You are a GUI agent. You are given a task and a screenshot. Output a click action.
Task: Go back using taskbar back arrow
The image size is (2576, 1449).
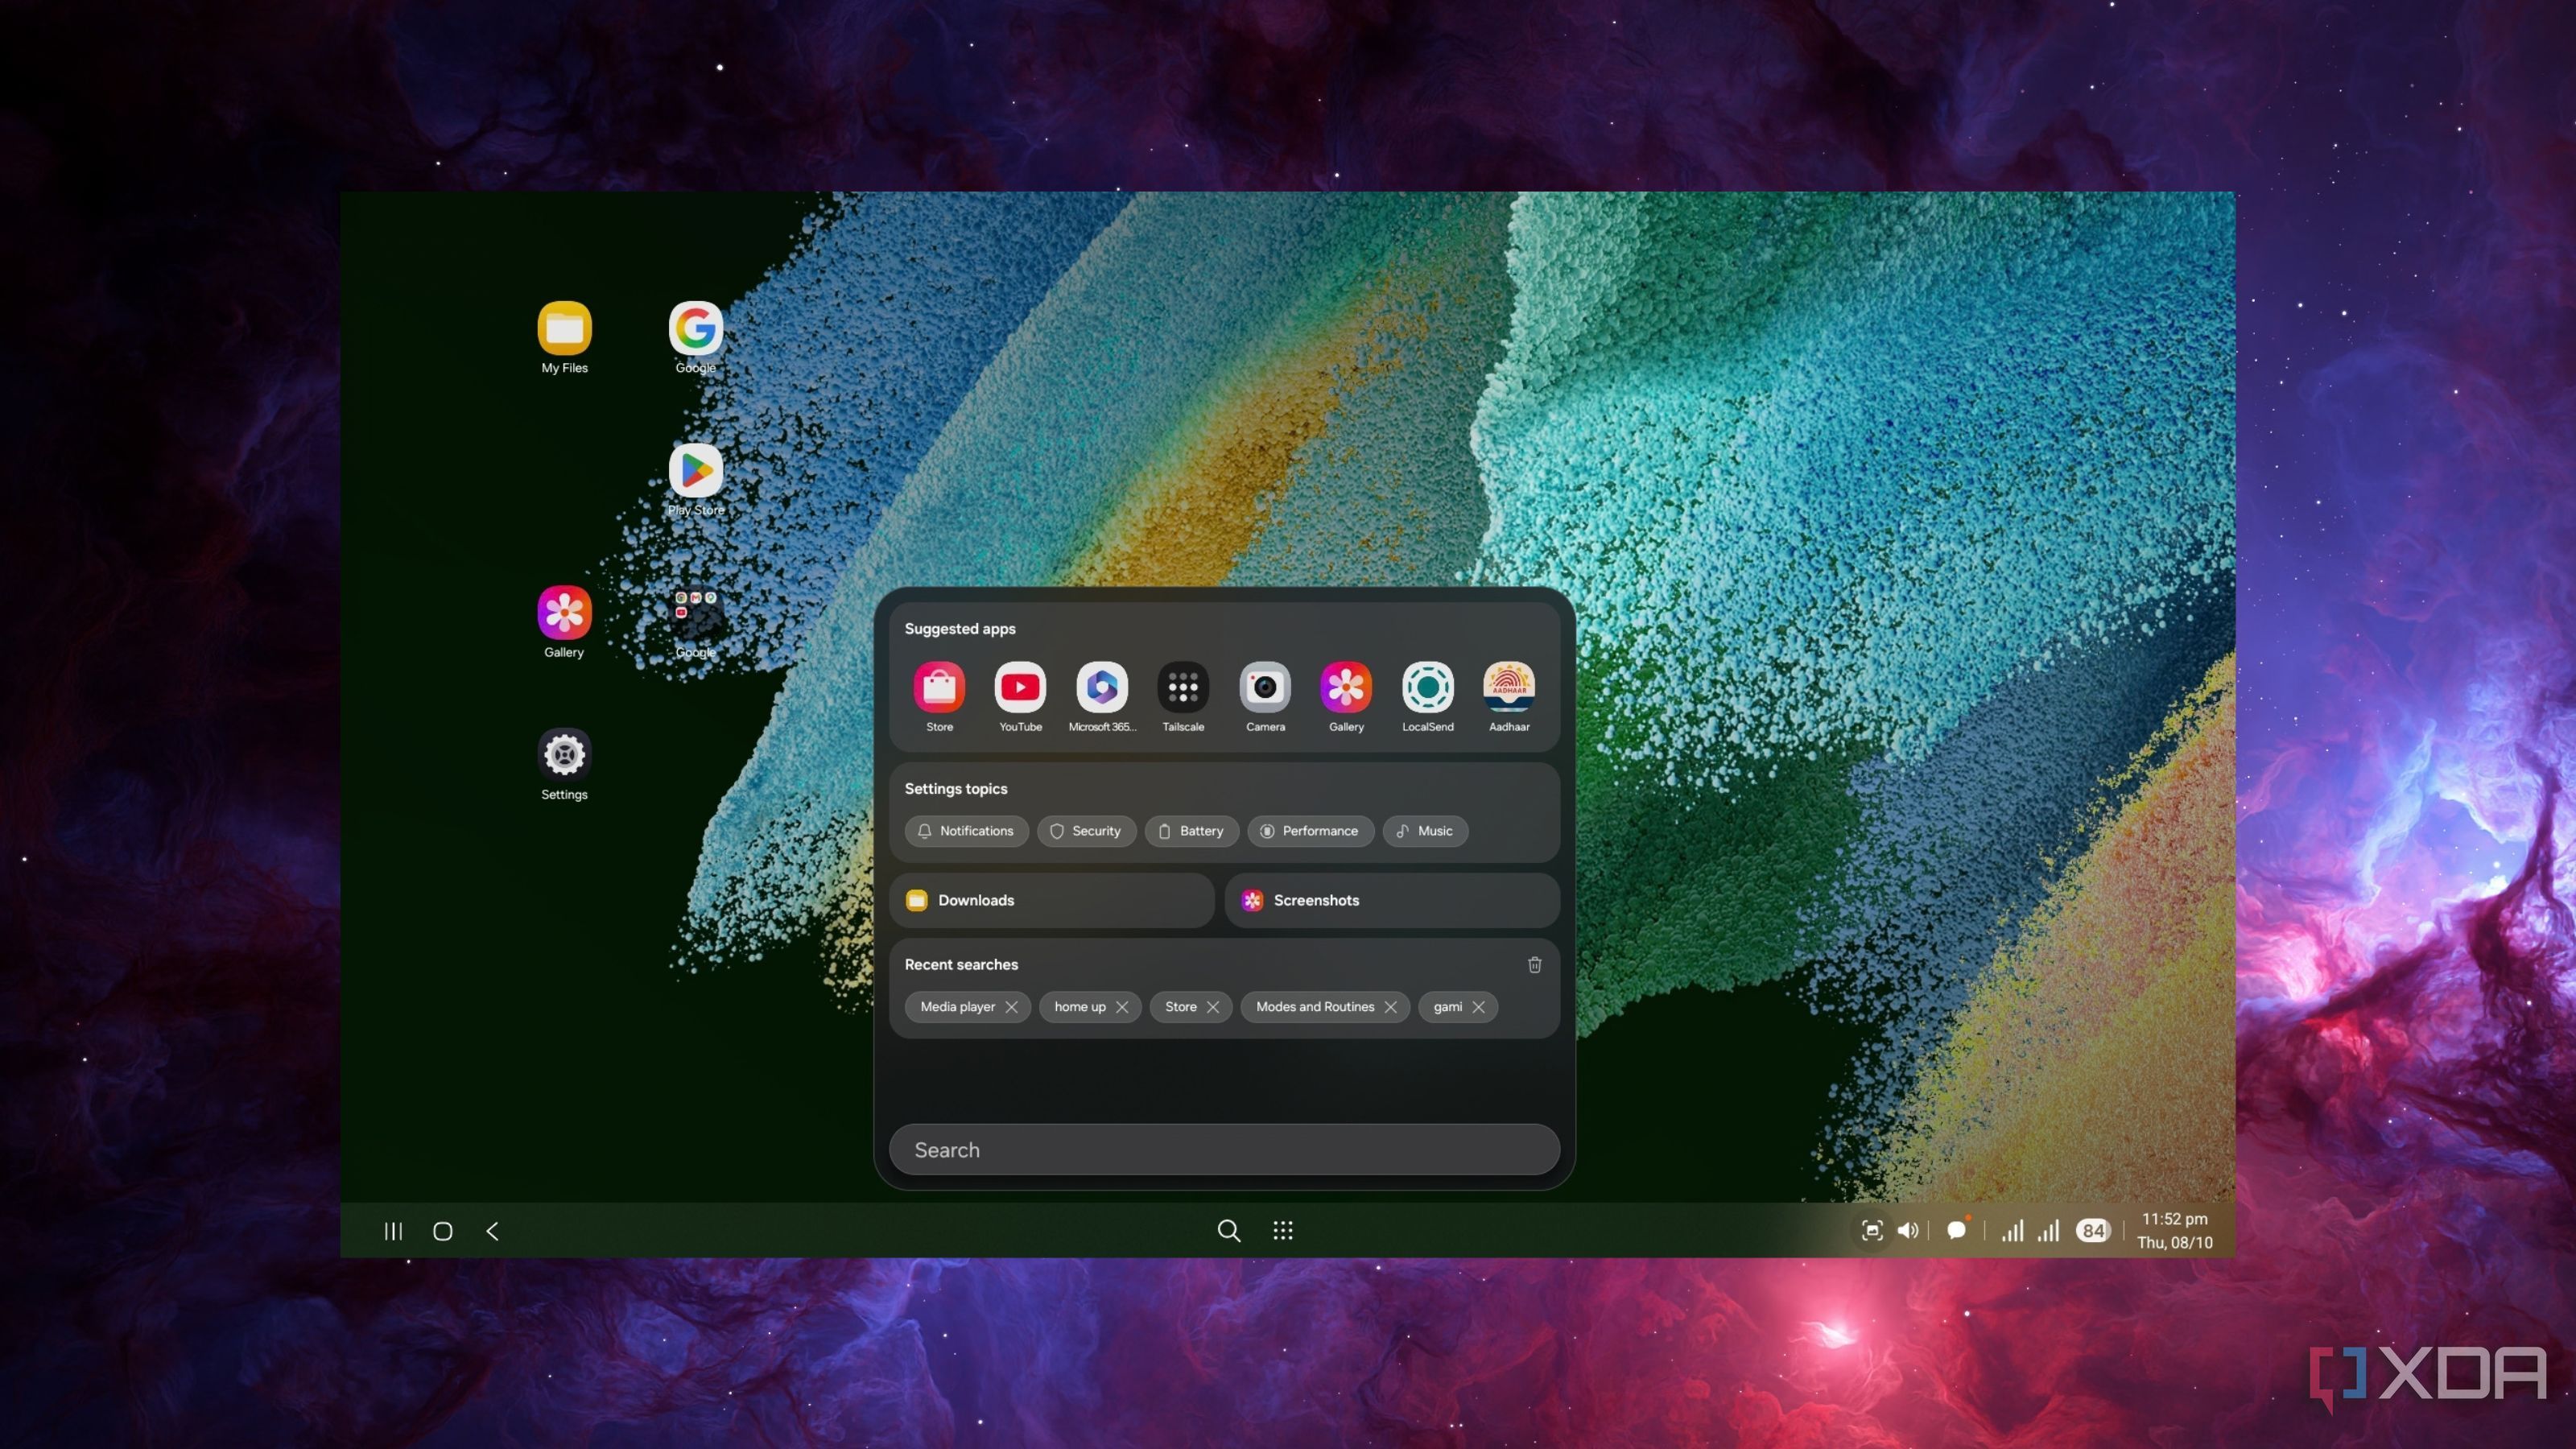[492, 1231]
